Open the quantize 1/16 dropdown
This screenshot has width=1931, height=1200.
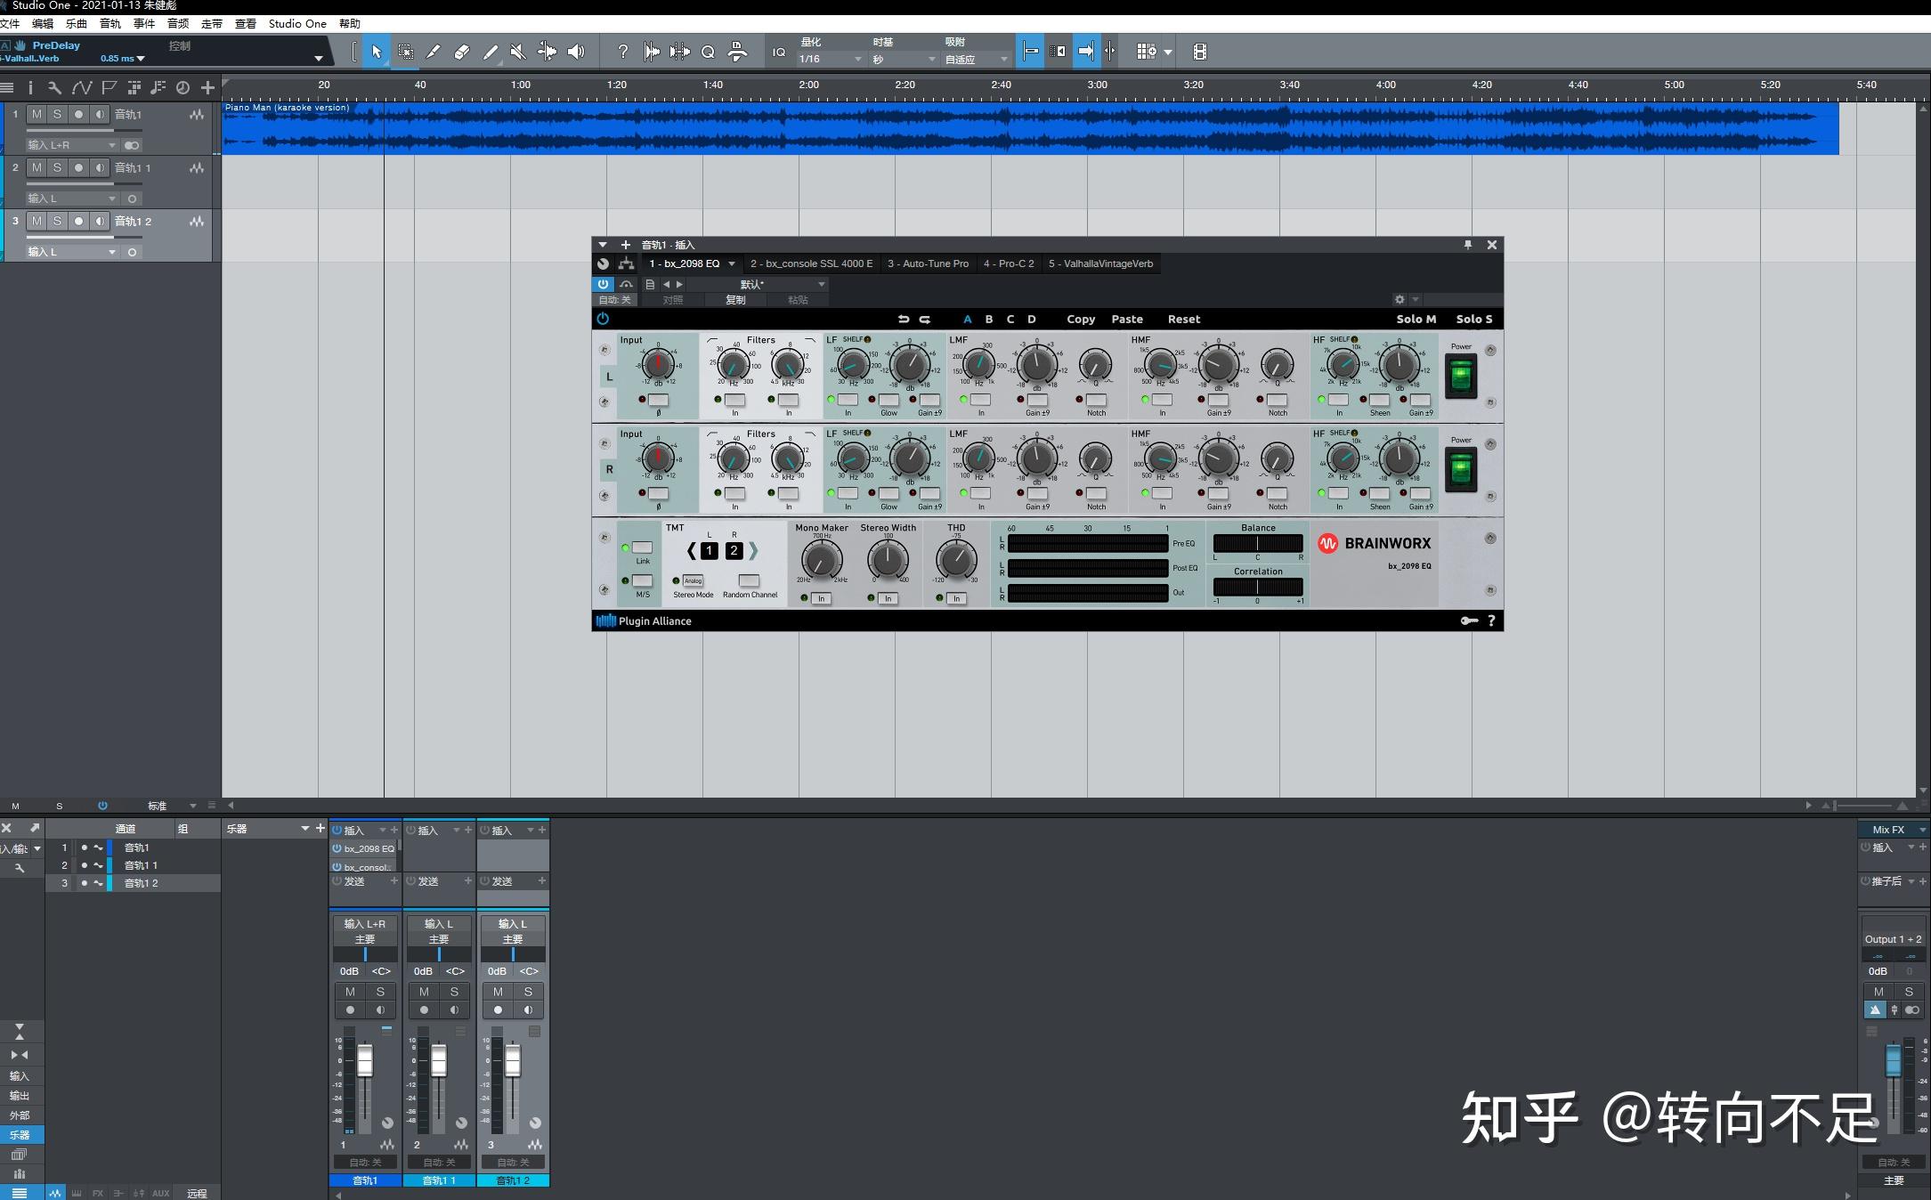(x=830, y=59)
